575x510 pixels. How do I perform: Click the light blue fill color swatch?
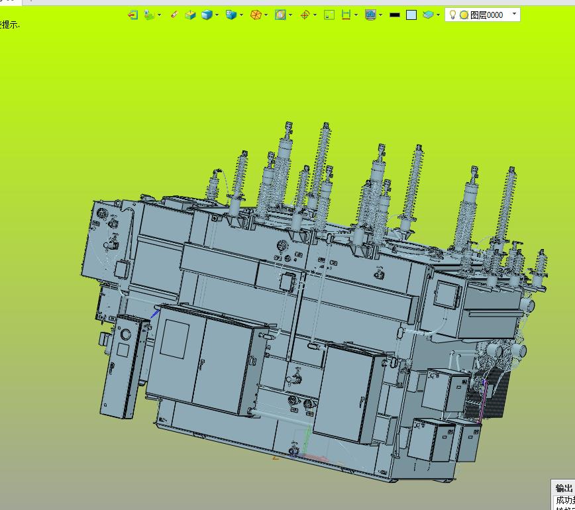tap(411, 15)
